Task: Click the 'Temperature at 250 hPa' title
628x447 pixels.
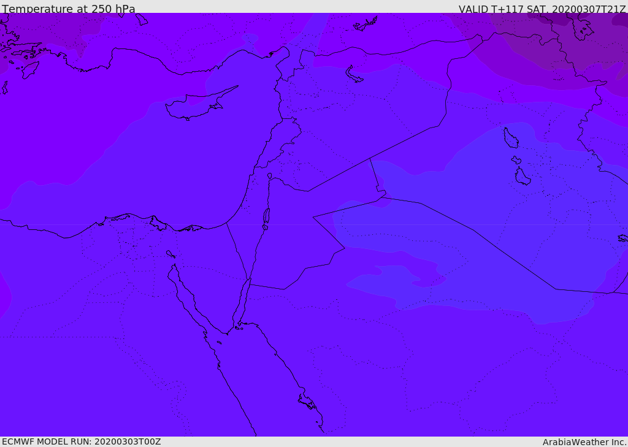Action: [69, 9]
